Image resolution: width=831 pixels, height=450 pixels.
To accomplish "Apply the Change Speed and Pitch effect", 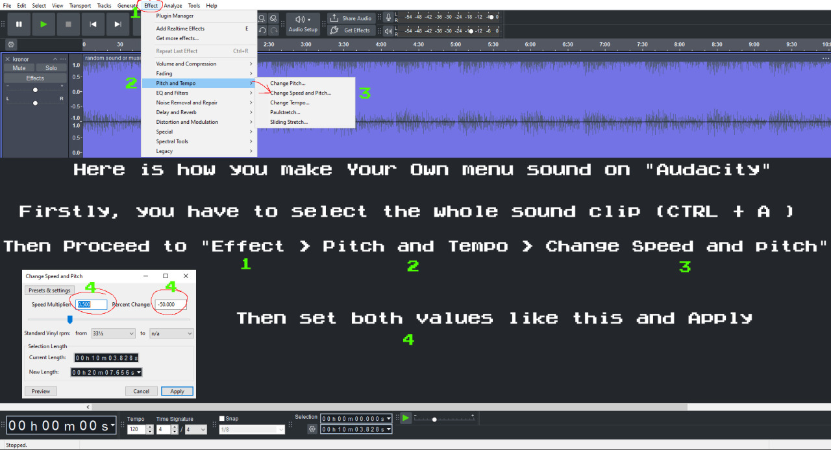I will click(177, 391).
